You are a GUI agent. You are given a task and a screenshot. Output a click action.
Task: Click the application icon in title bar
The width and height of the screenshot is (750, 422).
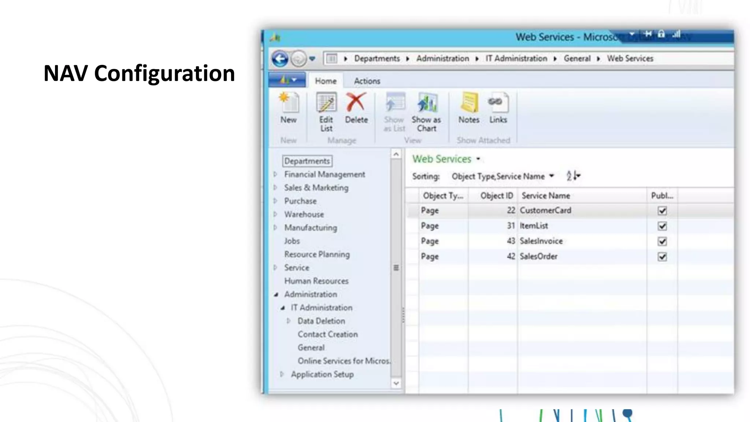pos(275,37)
